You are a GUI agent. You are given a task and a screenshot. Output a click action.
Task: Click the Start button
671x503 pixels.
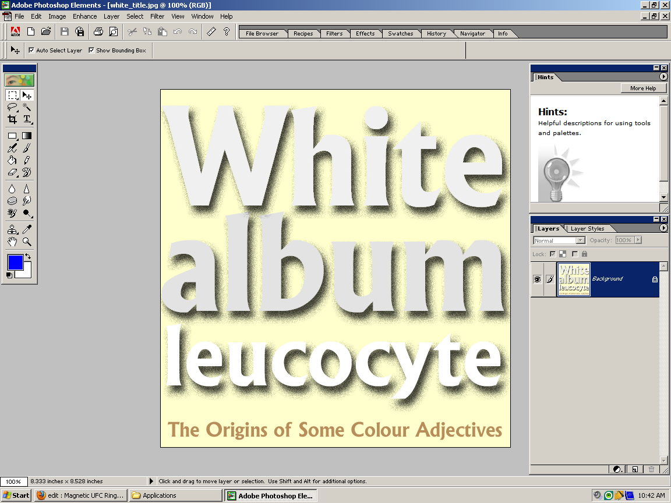pyautogui.click(x=16, y=495)
